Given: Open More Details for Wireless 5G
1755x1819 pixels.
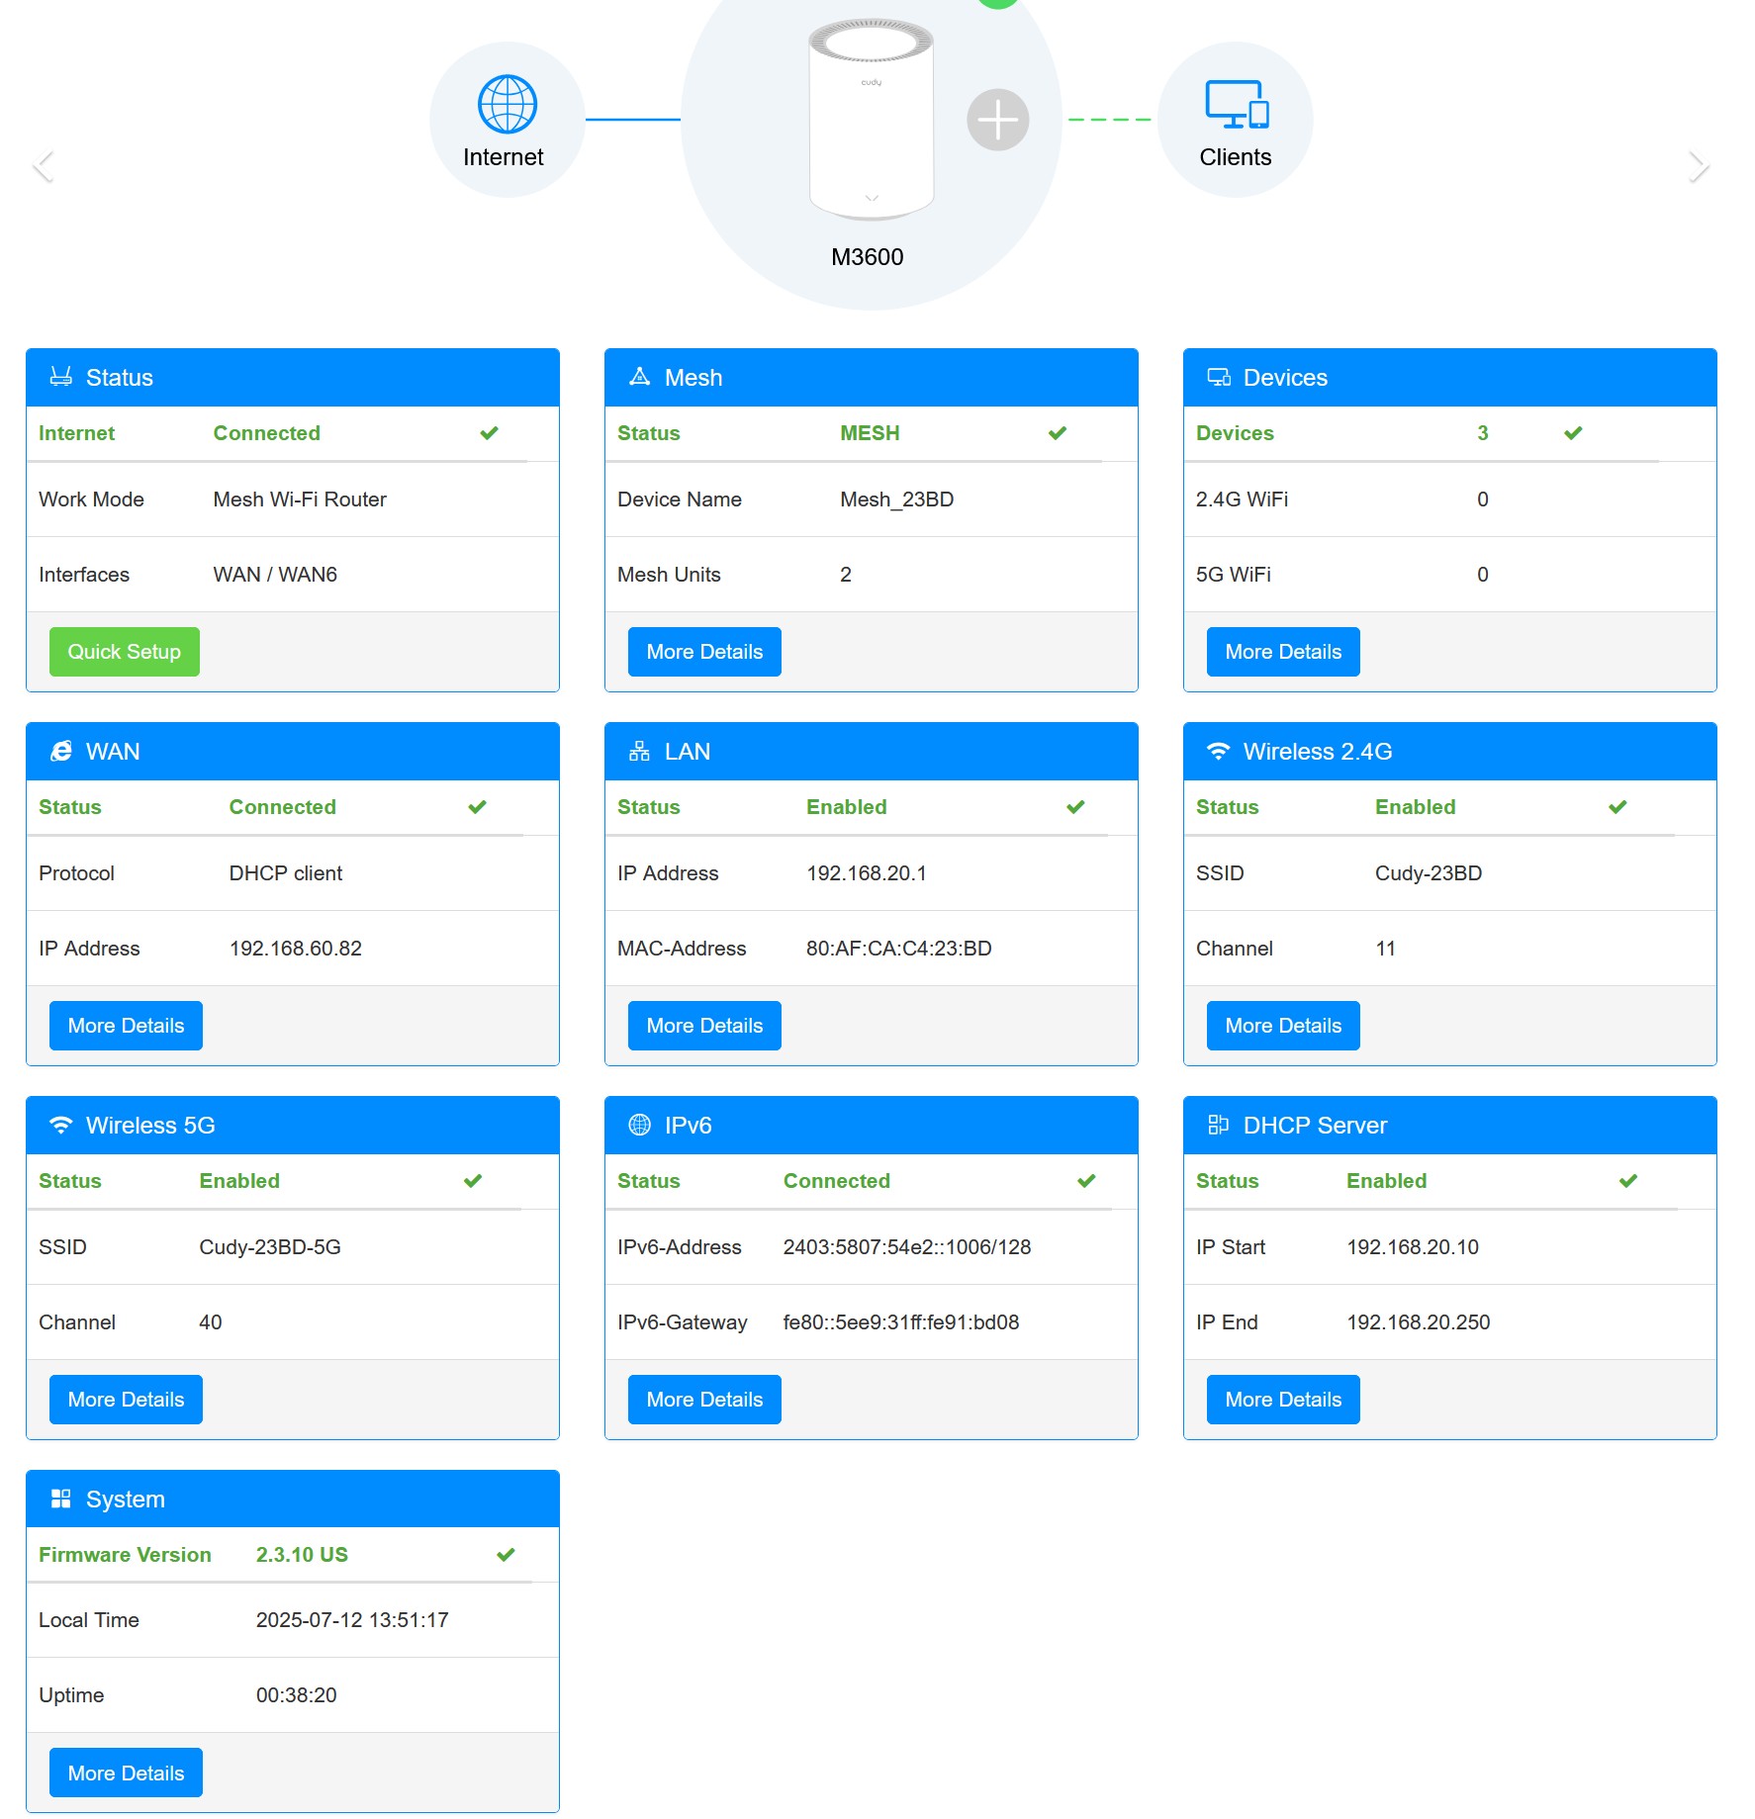Looking at the screenshot, I should [x=126, y=1400].
